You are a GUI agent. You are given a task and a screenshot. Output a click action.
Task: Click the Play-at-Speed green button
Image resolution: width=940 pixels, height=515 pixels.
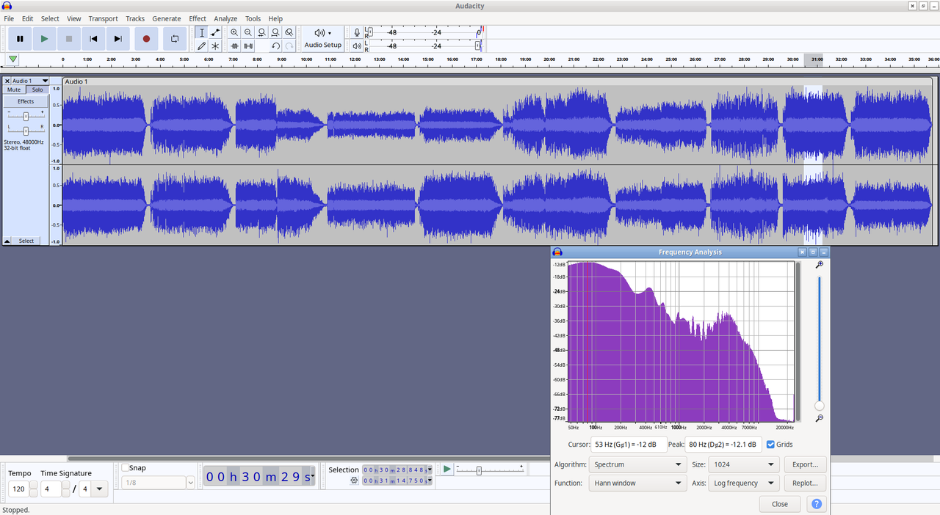(446, 469)
